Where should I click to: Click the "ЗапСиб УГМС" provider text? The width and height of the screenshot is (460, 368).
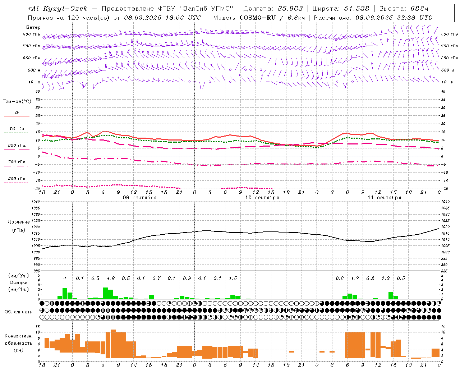click(x=206, y=9)
